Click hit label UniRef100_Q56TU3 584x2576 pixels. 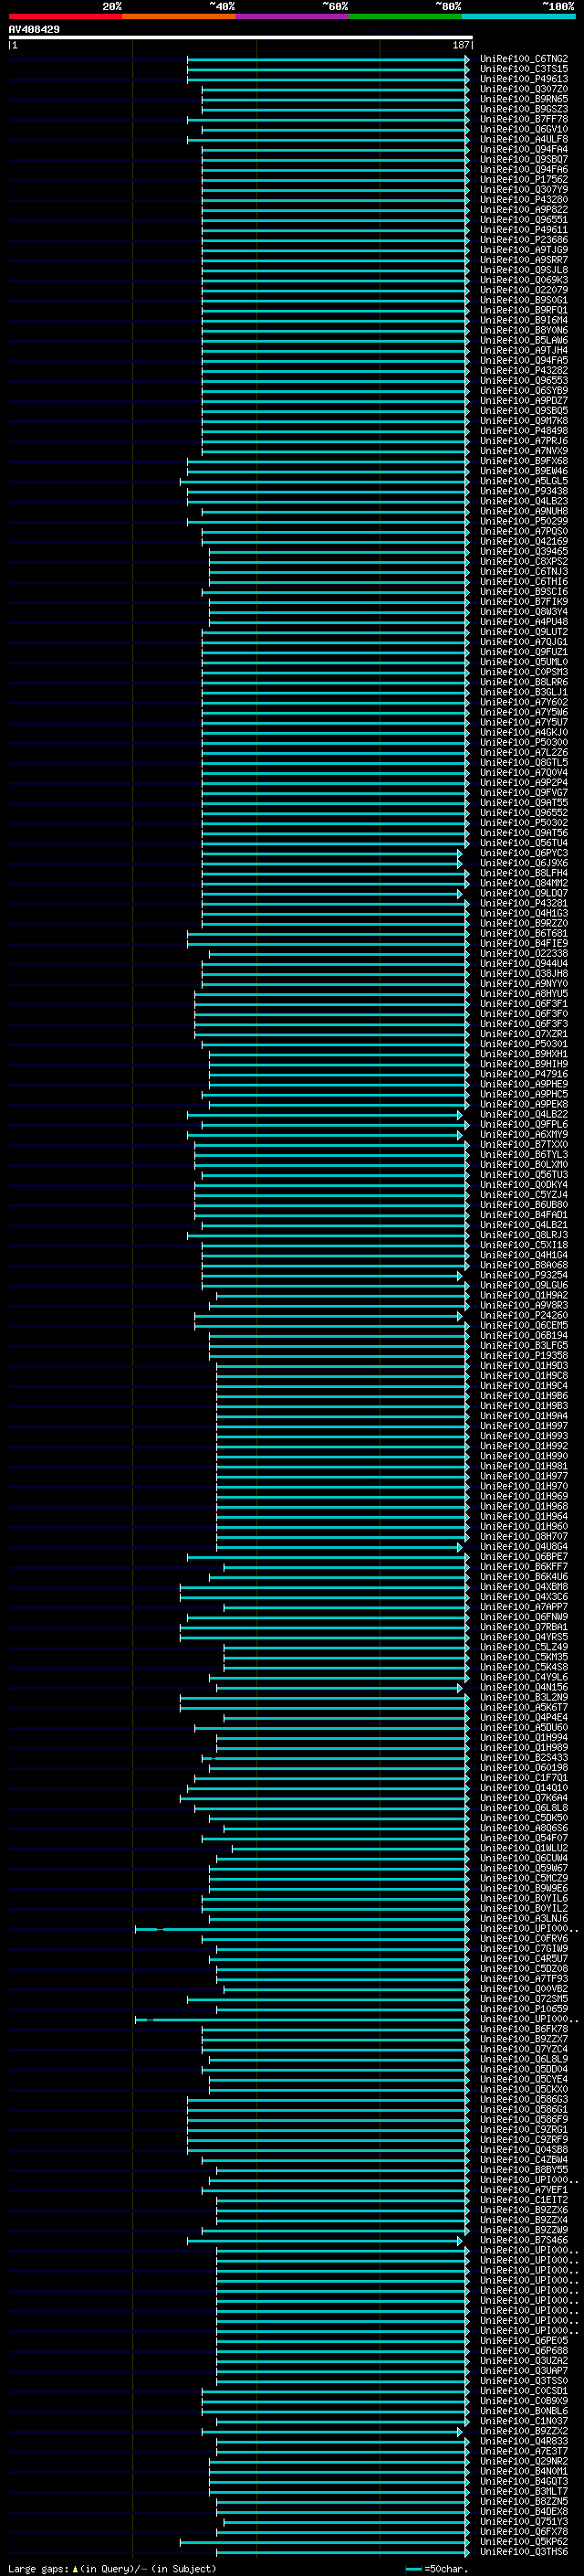(524, 1175)
